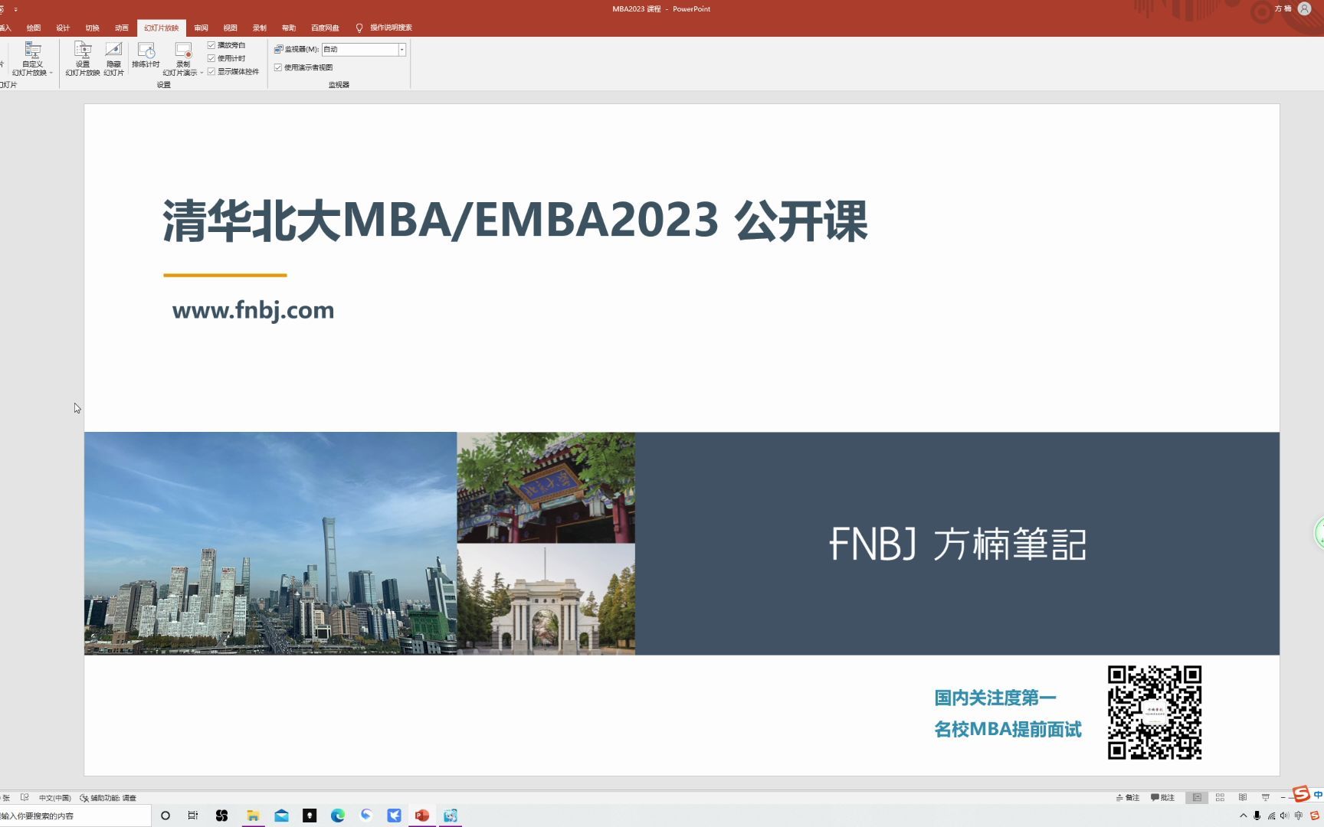Screen dimensions: 1324x827
Task: Switch to Slide Sorter view icon
Action: click(1220, 797)
